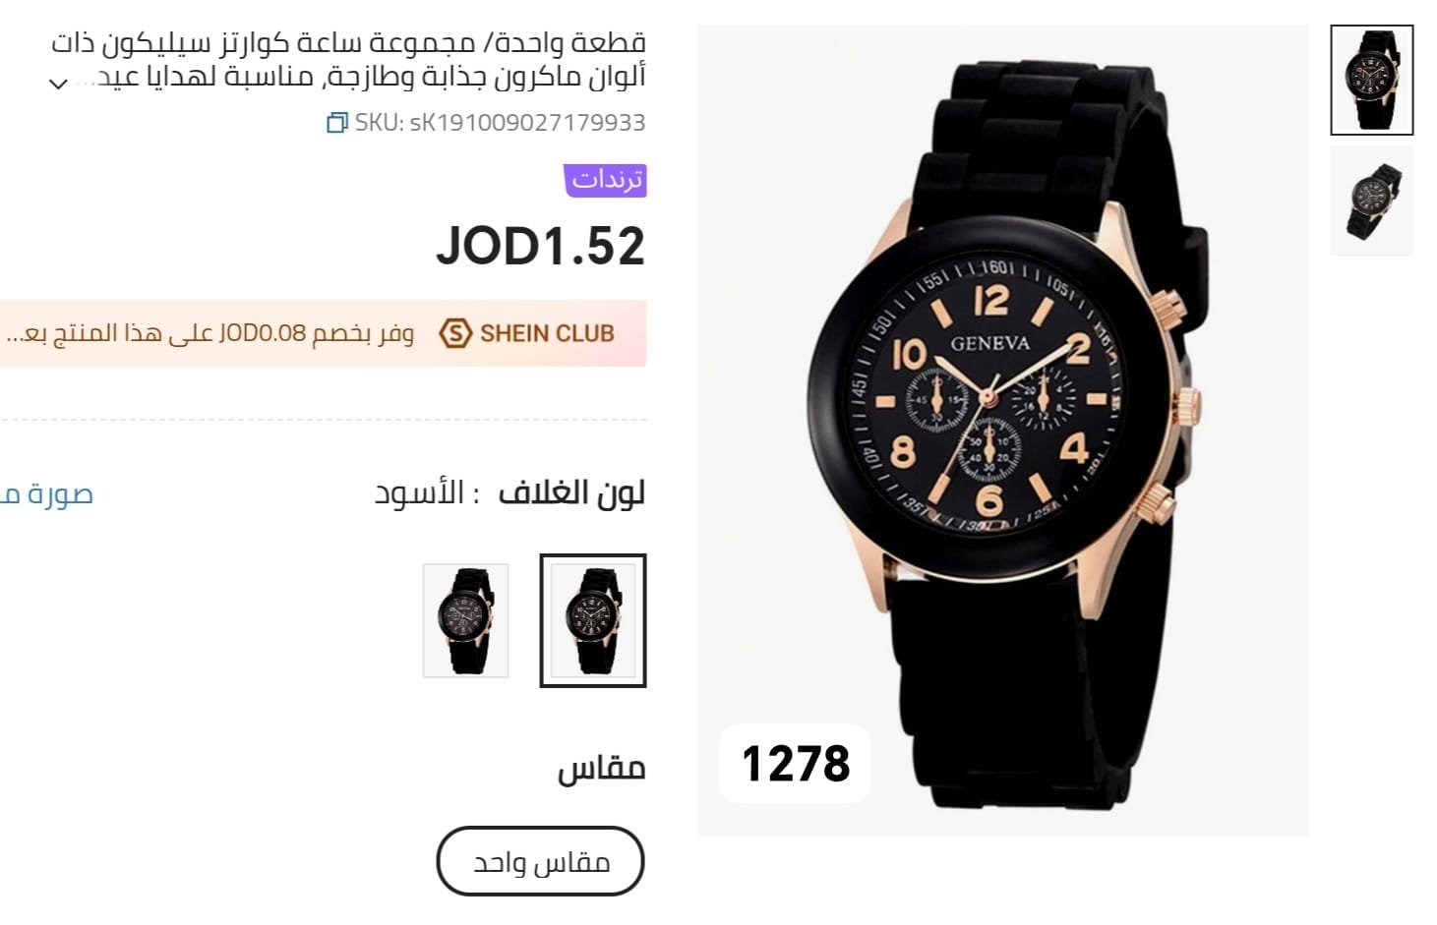1437x925 pixels.
Task: Click the ترندات purple trends badge
Action: [605, 180]
